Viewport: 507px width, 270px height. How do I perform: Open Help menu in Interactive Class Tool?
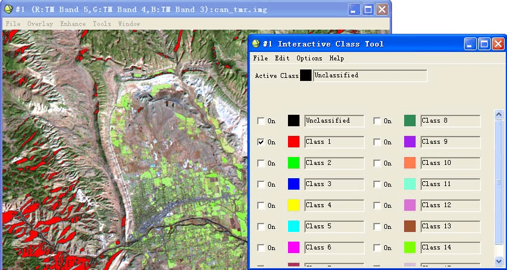[x=336, y=58]
